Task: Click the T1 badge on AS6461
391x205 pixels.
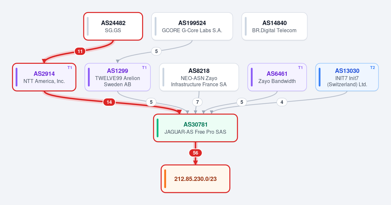Action: (x=300, y=68)
